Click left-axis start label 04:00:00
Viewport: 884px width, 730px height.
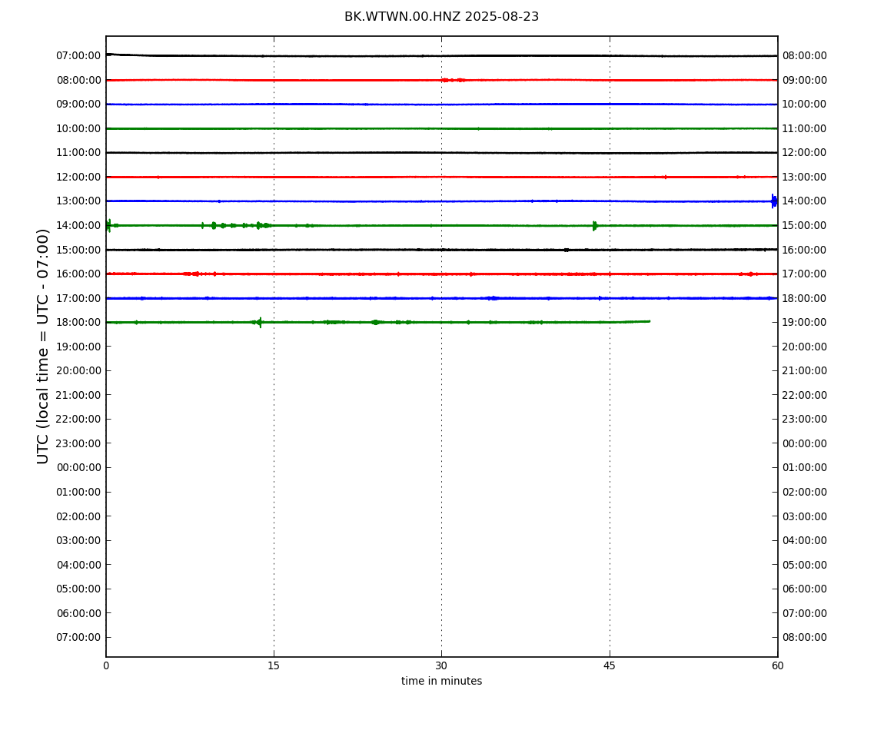[x=79, y=565]
